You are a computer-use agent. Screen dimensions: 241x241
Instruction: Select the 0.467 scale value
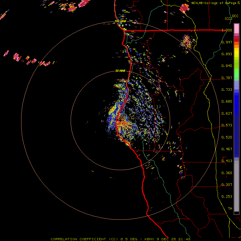coord(227,149)
